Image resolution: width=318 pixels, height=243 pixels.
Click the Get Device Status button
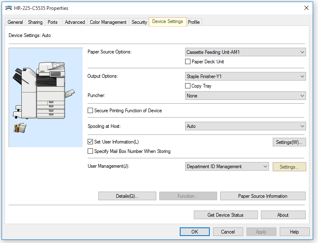[x=225, y=215]
